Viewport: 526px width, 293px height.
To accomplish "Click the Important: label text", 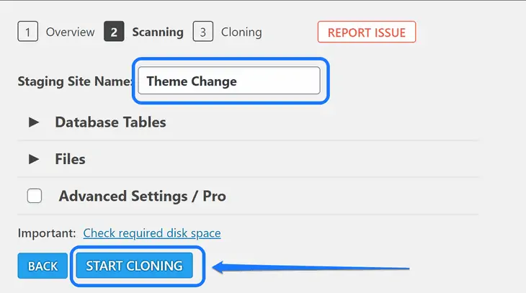I will point(47,233).
